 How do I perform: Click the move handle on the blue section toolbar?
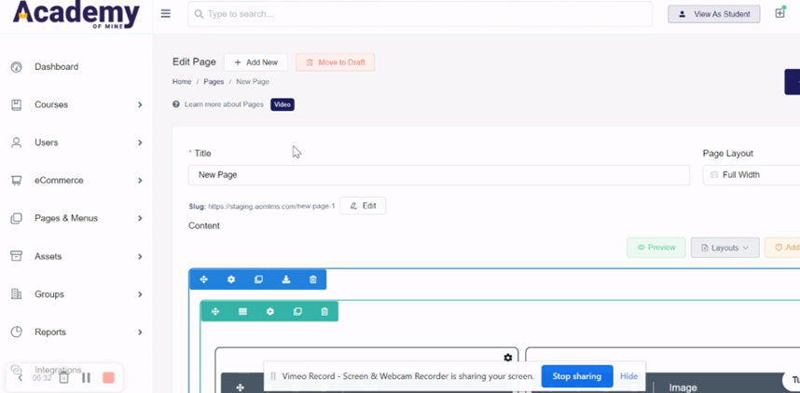point(203,279)
